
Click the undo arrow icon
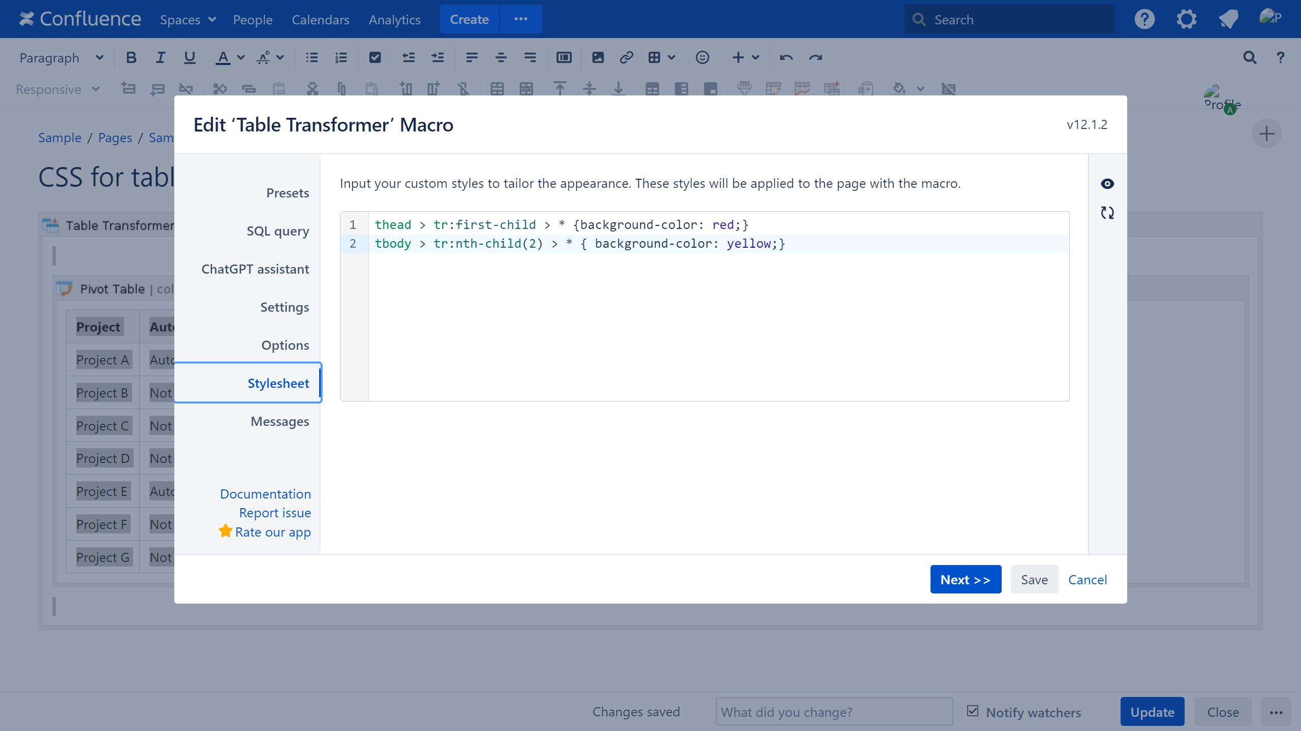[x=786, y=58]
